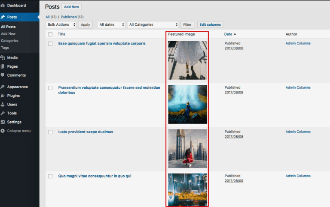
Task: Tick the select-all checkbox beside Title
Action: click(50, 34)
